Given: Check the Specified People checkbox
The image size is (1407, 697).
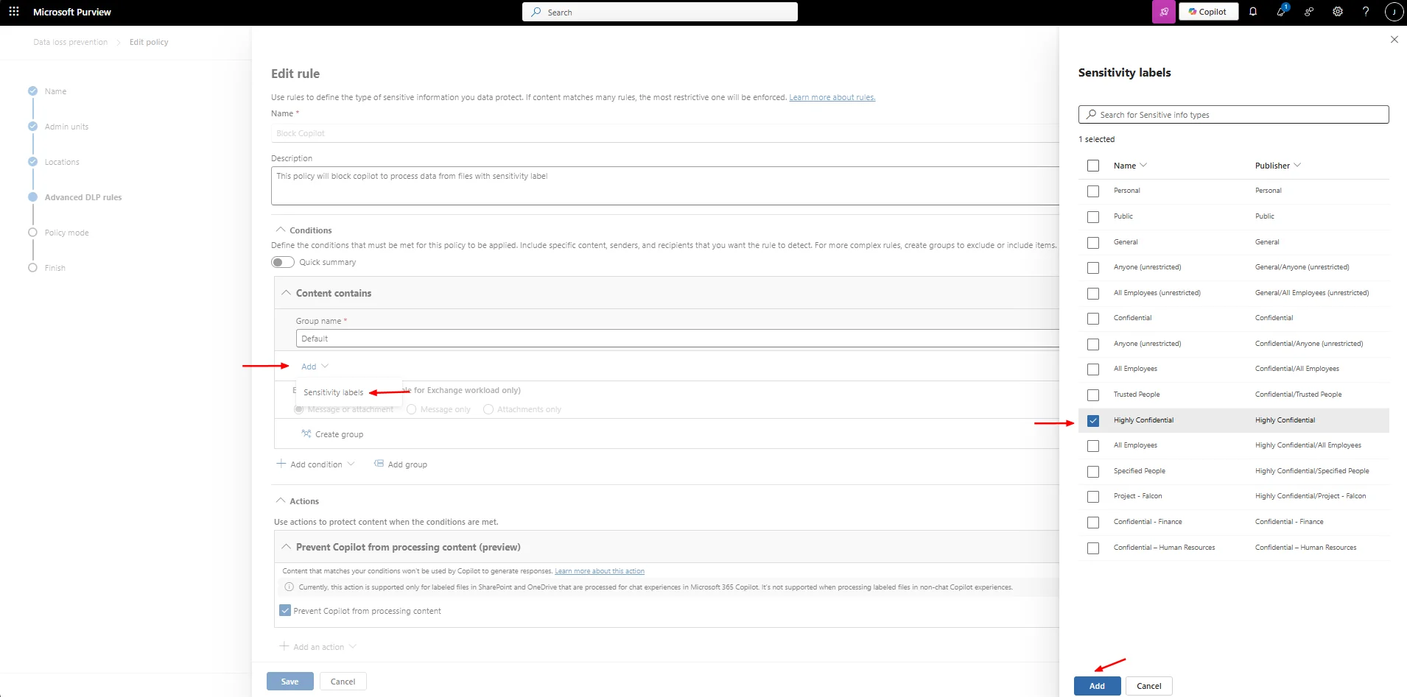Looking at the screenshot, I should [1093, 472].
